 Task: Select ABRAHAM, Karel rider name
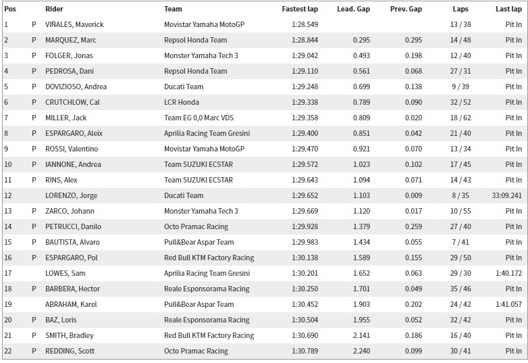pyautogui.click(x=71, y=304)
